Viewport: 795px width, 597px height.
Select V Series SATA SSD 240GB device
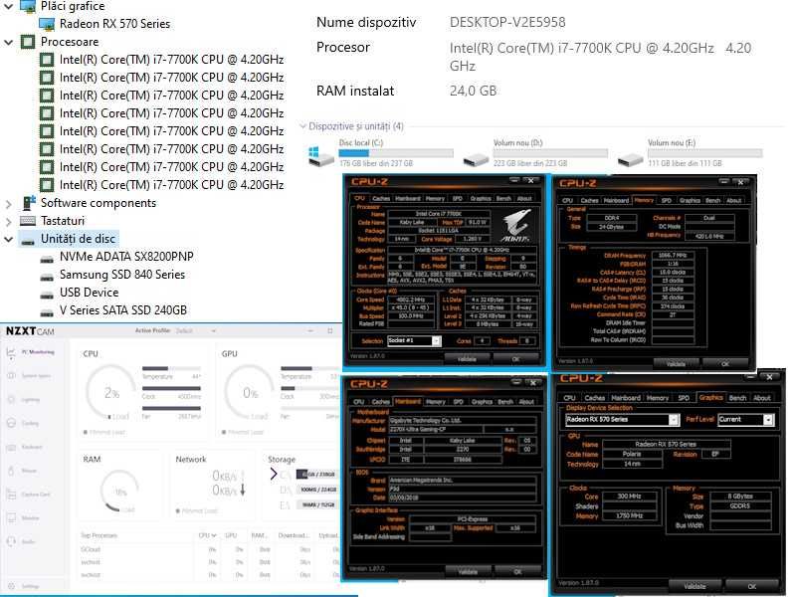coord(123,309)
